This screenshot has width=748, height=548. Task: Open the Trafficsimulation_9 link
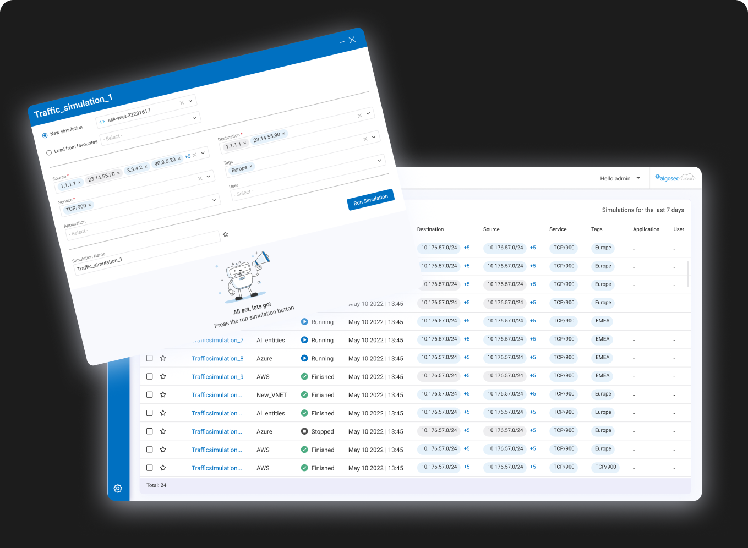(217, 377)
